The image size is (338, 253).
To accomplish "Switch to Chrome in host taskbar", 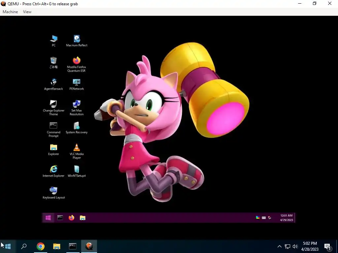I will pos(40,246).
